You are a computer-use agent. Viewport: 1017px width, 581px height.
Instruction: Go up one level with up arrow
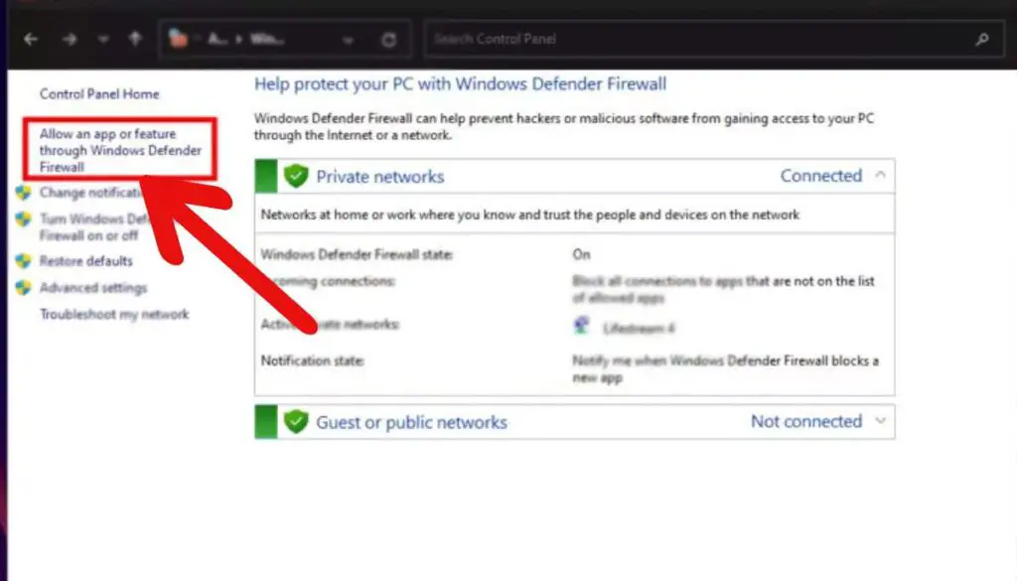pos(135,39)
